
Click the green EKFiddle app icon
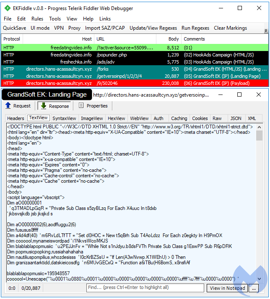tap(8, 8)
